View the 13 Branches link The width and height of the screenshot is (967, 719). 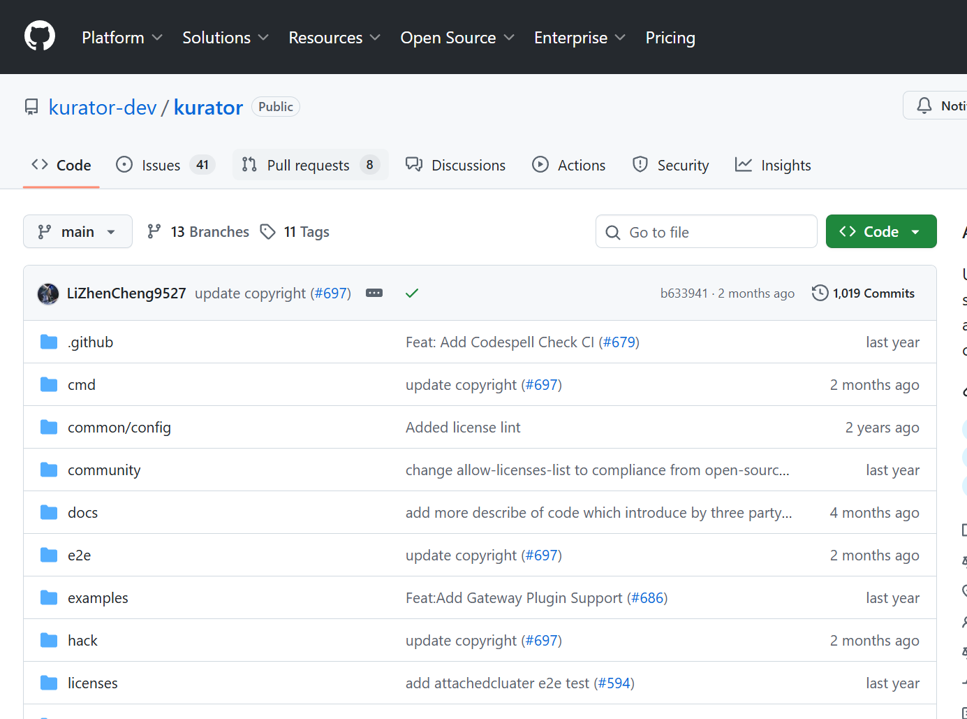pos(198,231)
